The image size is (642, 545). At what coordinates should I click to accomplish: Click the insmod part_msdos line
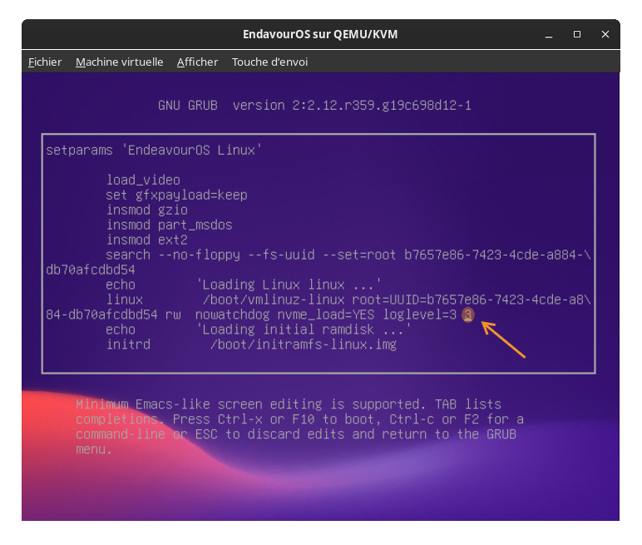pyautogui.click(x=169, y=225)
